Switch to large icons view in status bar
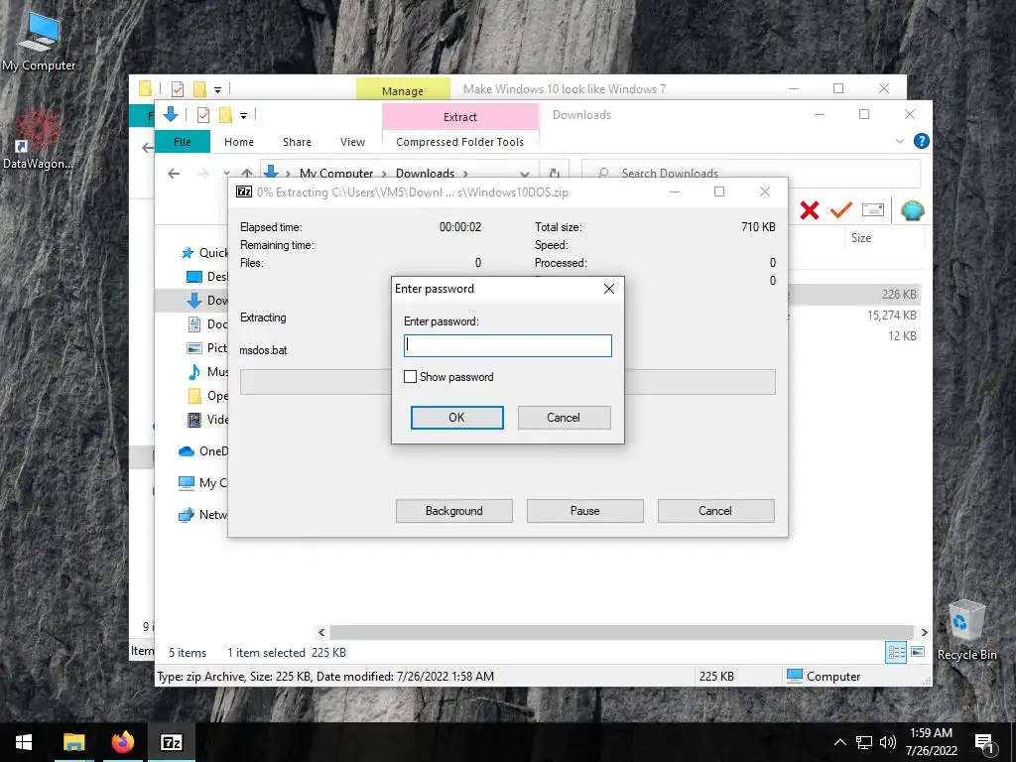 [918, 652]
